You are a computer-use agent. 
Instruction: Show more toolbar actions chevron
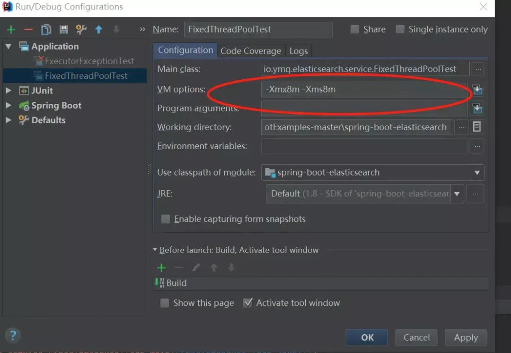click(142, 29)
